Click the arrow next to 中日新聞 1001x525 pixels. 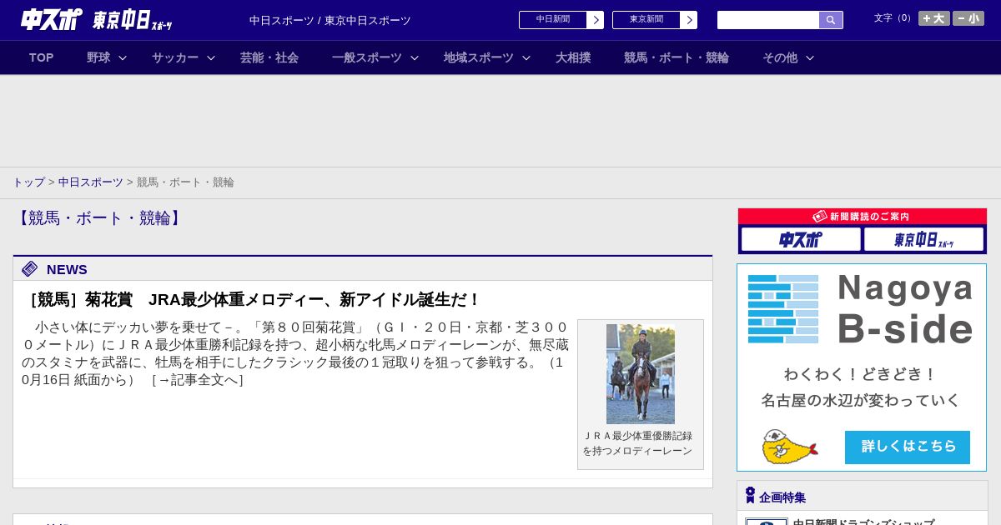pos(596,20)
